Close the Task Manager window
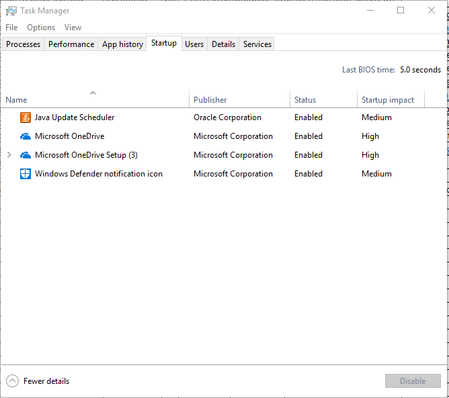 click(432, 11)
